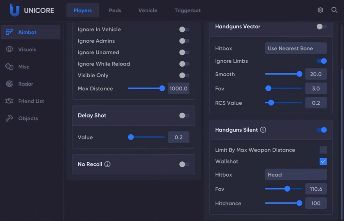
Task: Click the Unicore logo icon
Action: tap(14, 10)
